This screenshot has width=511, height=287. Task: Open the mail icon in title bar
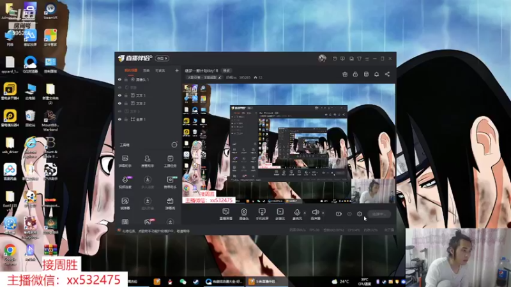click(x=335, y=59)
